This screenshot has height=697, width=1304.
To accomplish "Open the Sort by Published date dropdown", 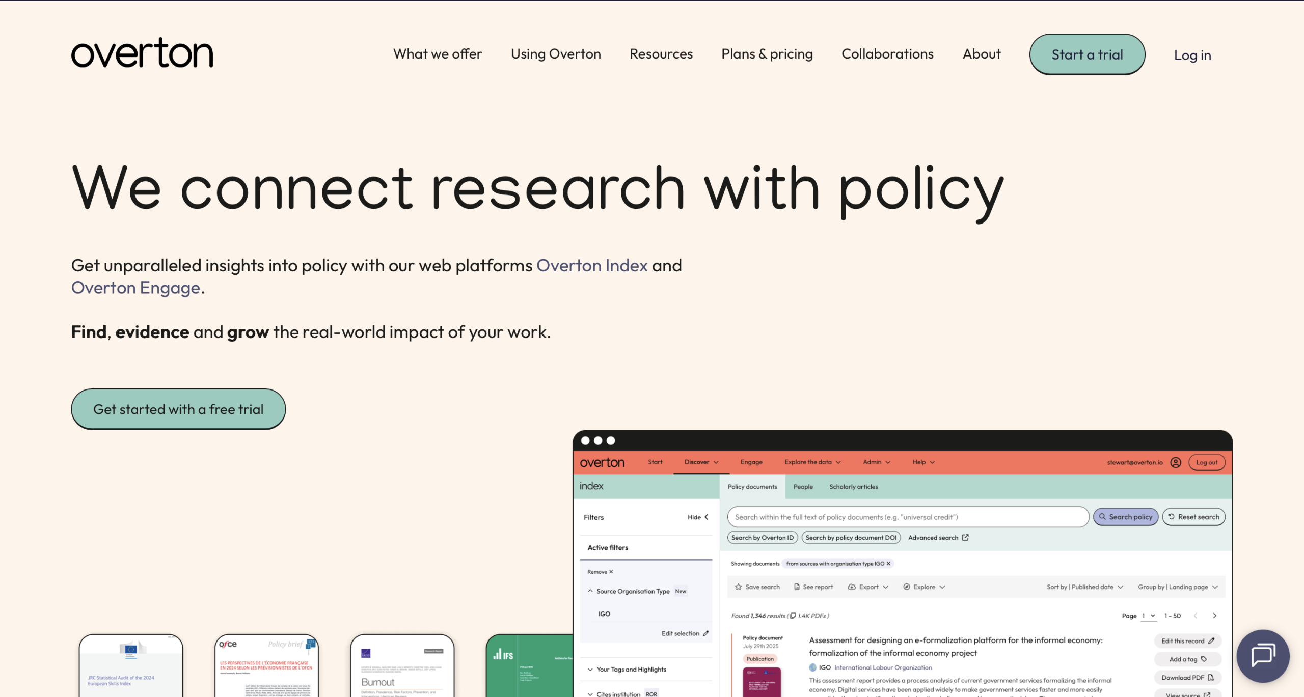I will point(1084,587).
